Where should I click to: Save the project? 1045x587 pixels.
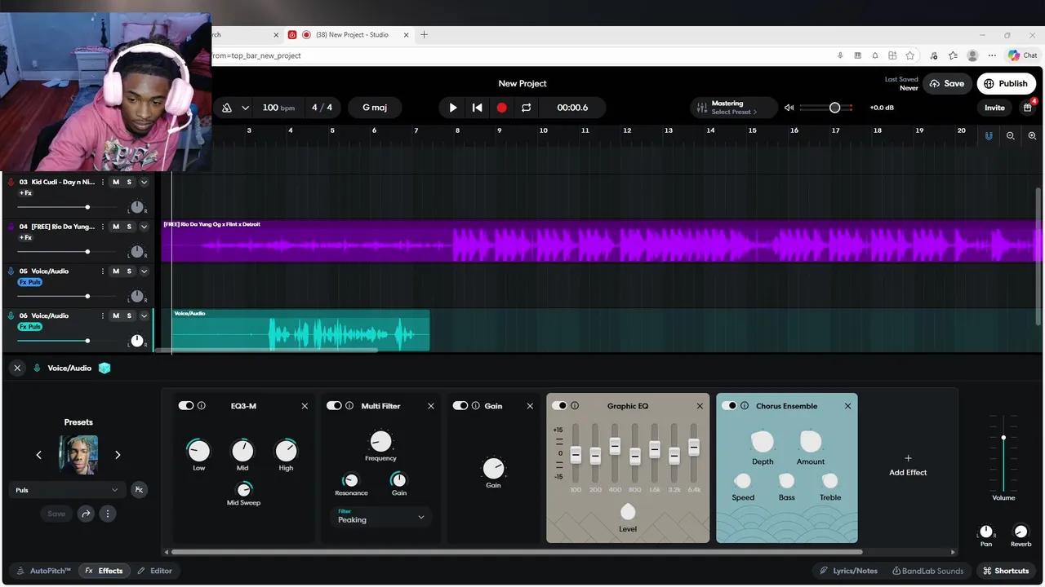click(946, 83)
